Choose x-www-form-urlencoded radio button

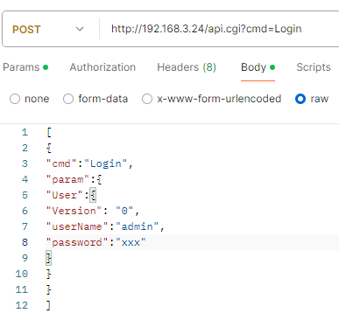click(147, 99)
